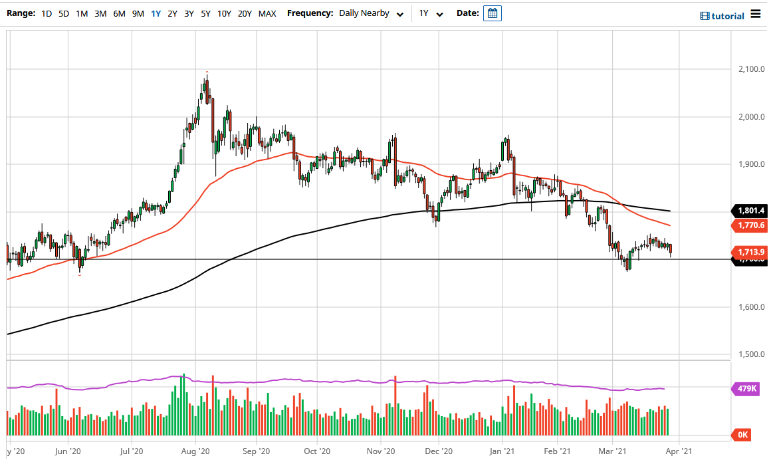Click the 0K volume axis label
Image resolution: width=771 pixels, height=462 pixels.
click(x=742, y=435)
